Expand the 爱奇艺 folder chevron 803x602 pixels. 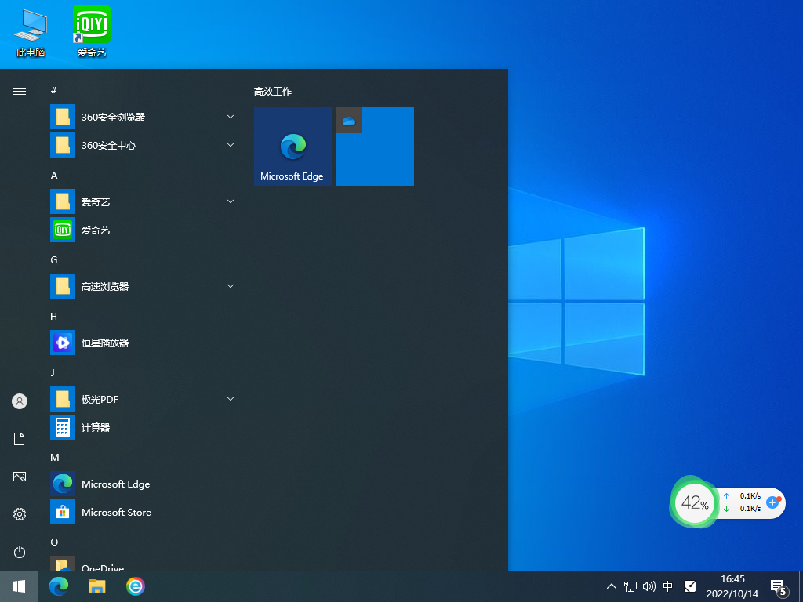tap(230, 201)
